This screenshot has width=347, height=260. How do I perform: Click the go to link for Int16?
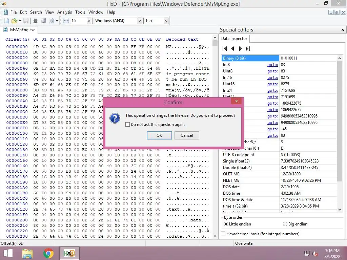point(272,78)
